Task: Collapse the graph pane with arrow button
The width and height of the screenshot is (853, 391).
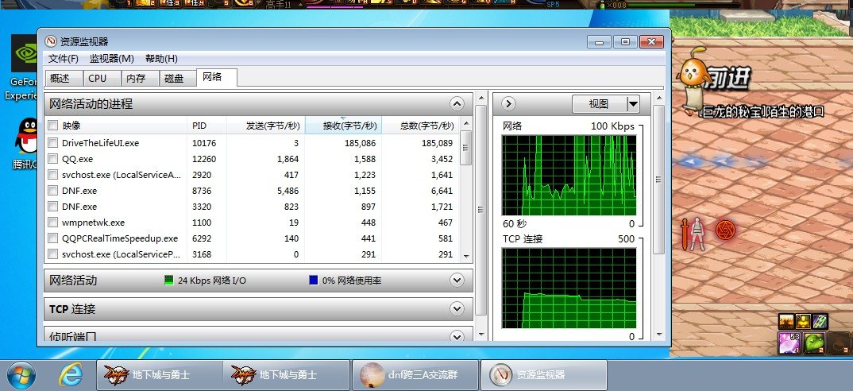Action: point(508,103)
